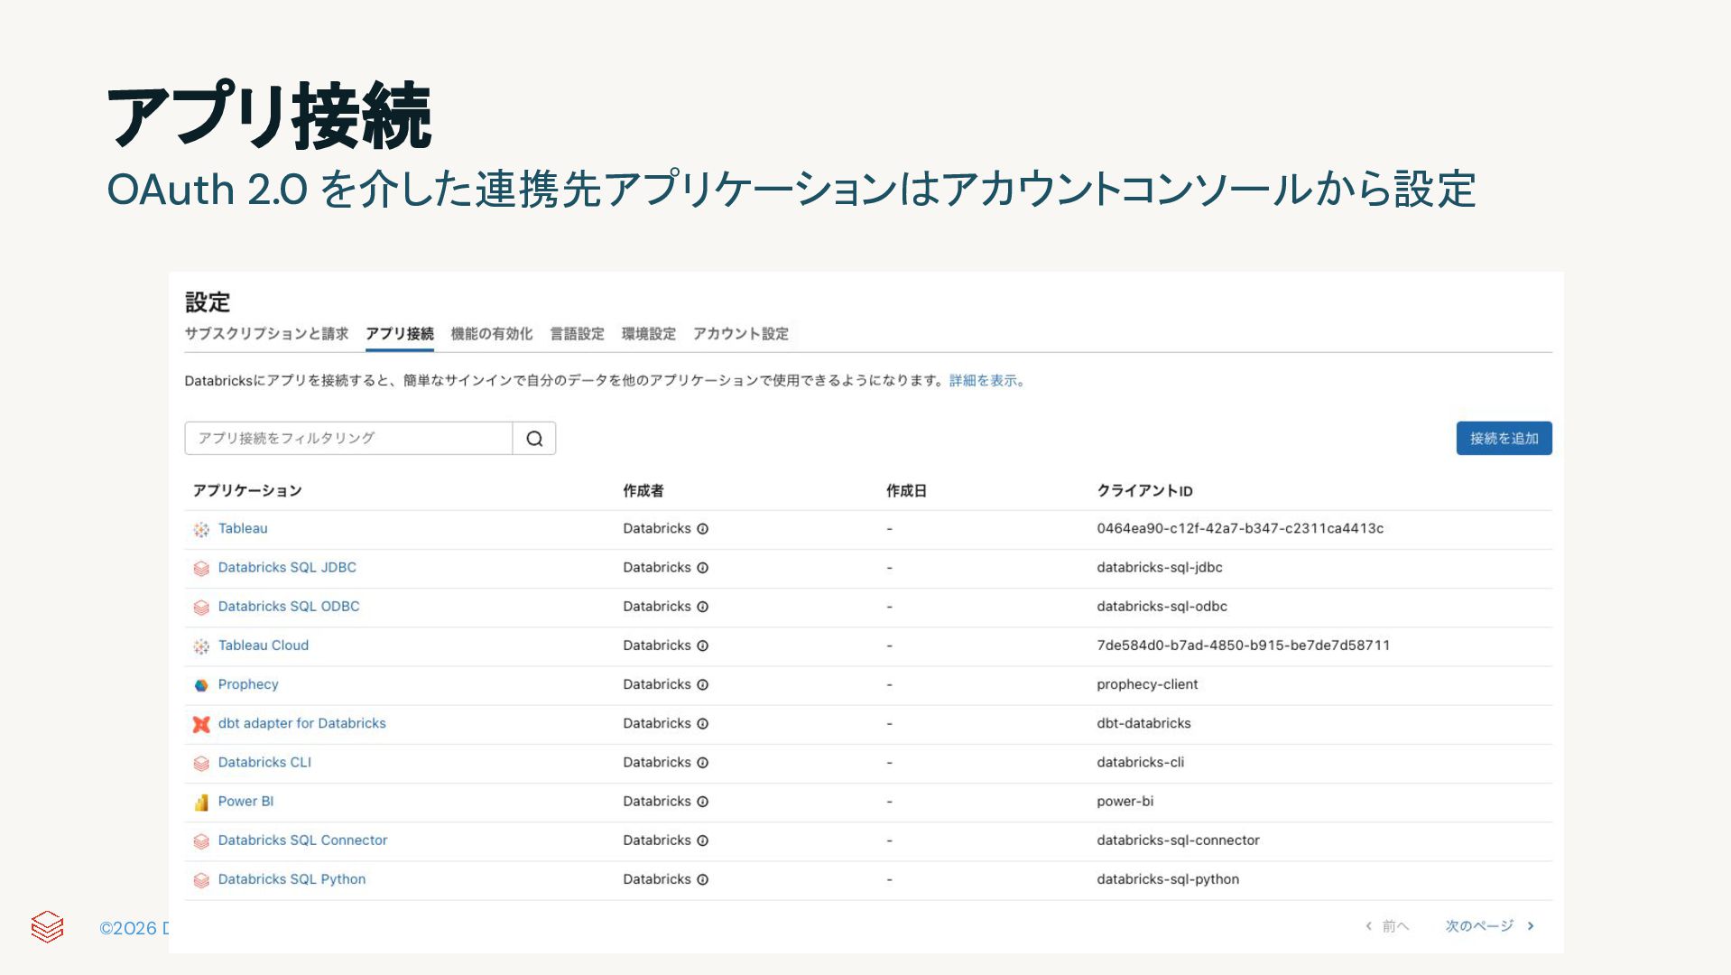Screen dimensions: 1731x975
Task: Click the 作成日 column header
Action: (907, 491)
